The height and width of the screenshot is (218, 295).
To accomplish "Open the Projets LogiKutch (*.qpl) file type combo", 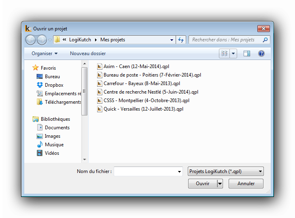I will [225, 171].
